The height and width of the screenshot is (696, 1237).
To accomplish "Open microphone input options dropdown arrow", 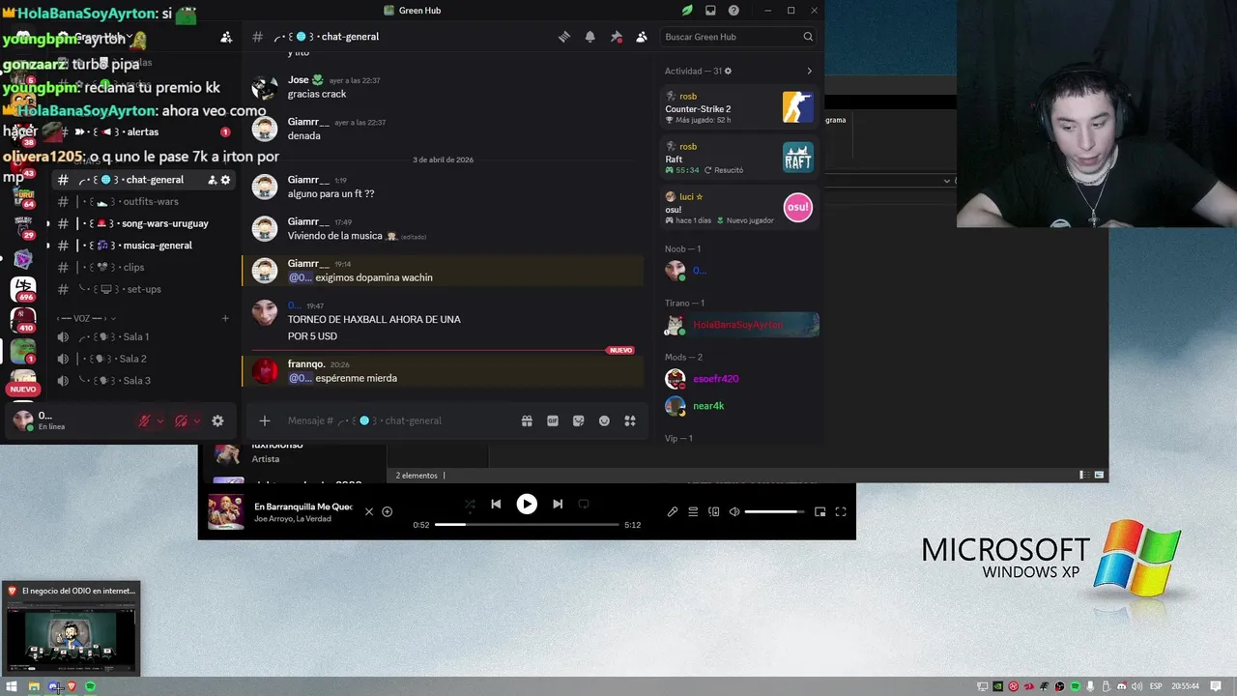I will pos(160,420).
